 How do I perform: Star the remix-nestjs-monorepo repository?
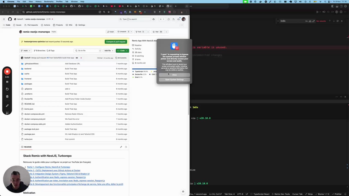tap(157, 32)
